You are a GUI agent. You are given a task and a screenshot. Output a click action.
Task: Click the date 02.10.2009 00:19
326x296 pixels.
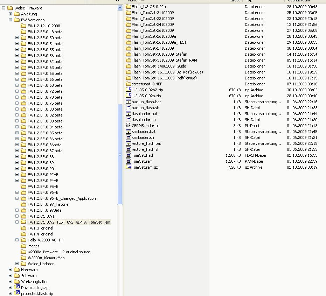coord(302,167)
